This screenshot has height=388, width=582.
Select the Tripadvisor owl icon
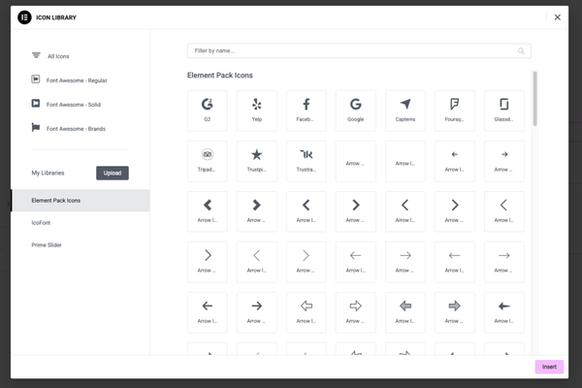[x=208, y=161]
